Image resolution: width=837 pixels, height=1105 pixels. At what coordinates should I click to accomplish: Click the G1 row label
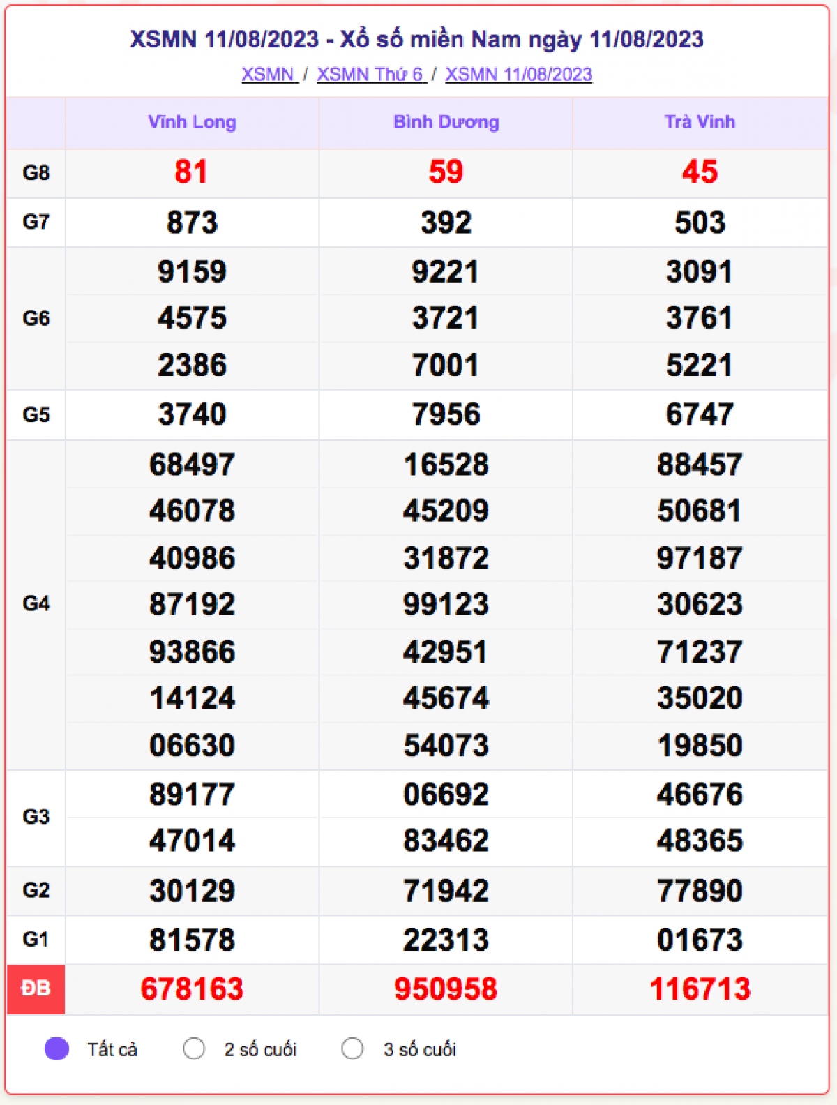pyautogui.click(x=36, y=939)
